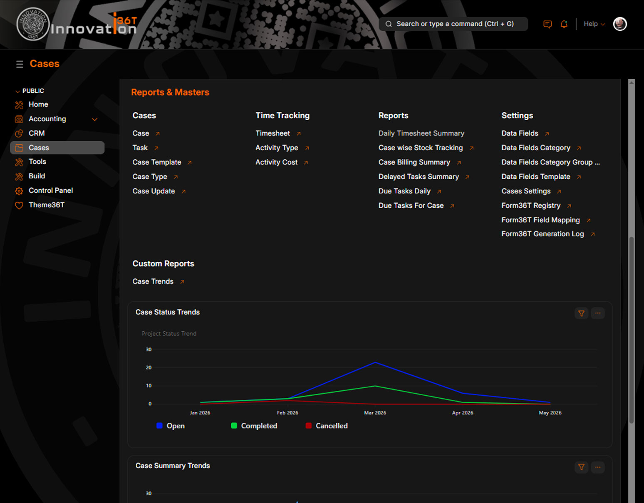The height and width of the screenshot is (503, 644).
Task: Click the Cases folder sidebar icon
Action: (19, 148)
